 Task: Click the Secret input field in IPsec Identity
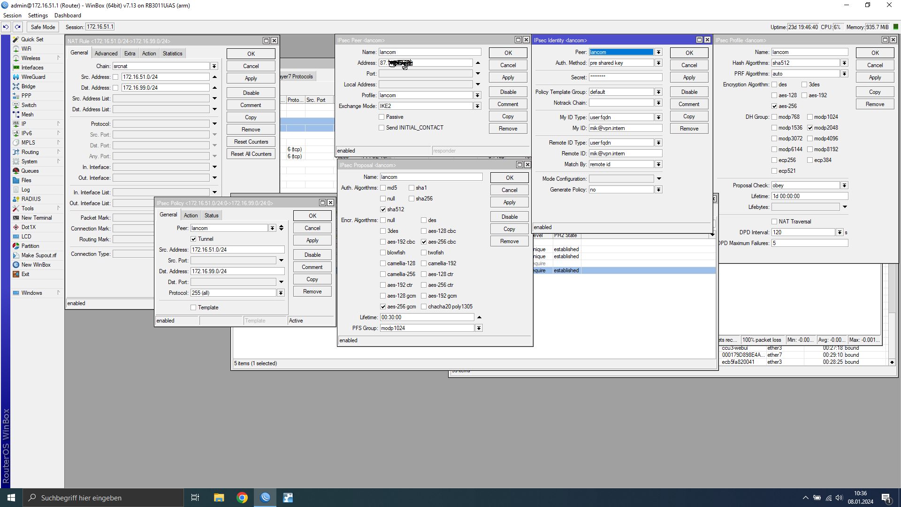[626, 77]
